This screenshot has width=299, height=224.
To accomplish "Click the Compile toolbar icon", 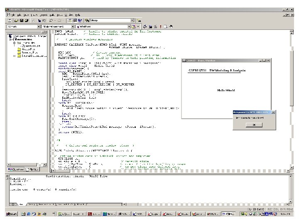I will click(145, 27).
